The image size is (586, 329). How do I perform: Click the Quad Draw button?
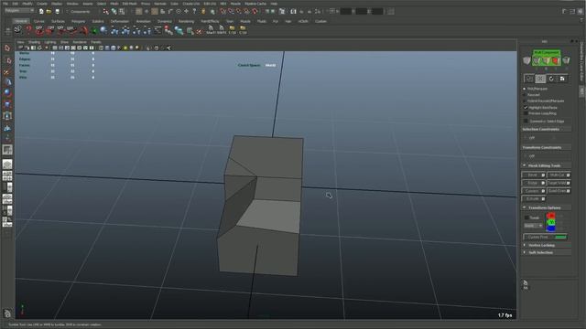pos(557,191)
